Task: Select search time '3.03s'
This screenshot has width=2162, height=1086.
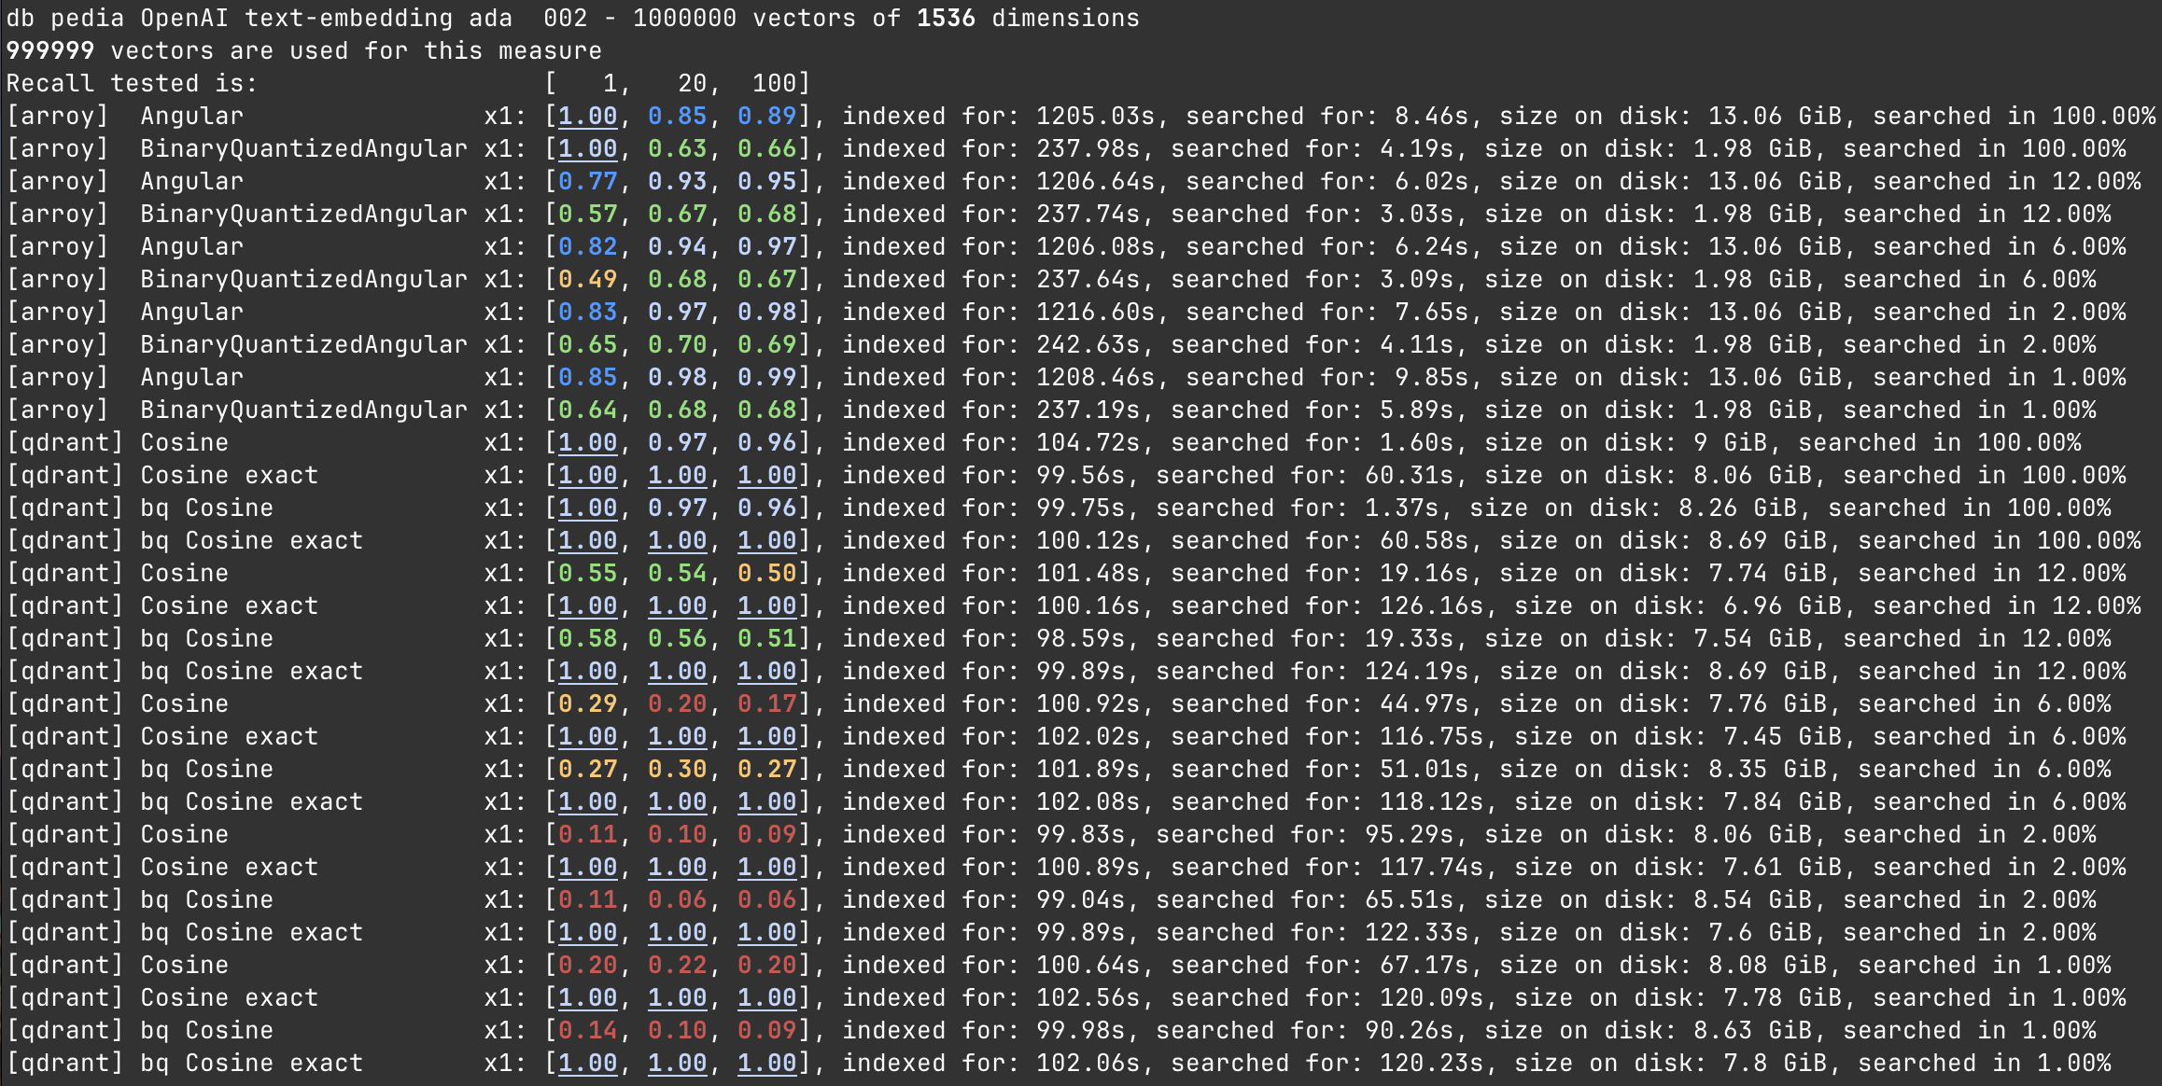Action: click(x=1417, y=214)
